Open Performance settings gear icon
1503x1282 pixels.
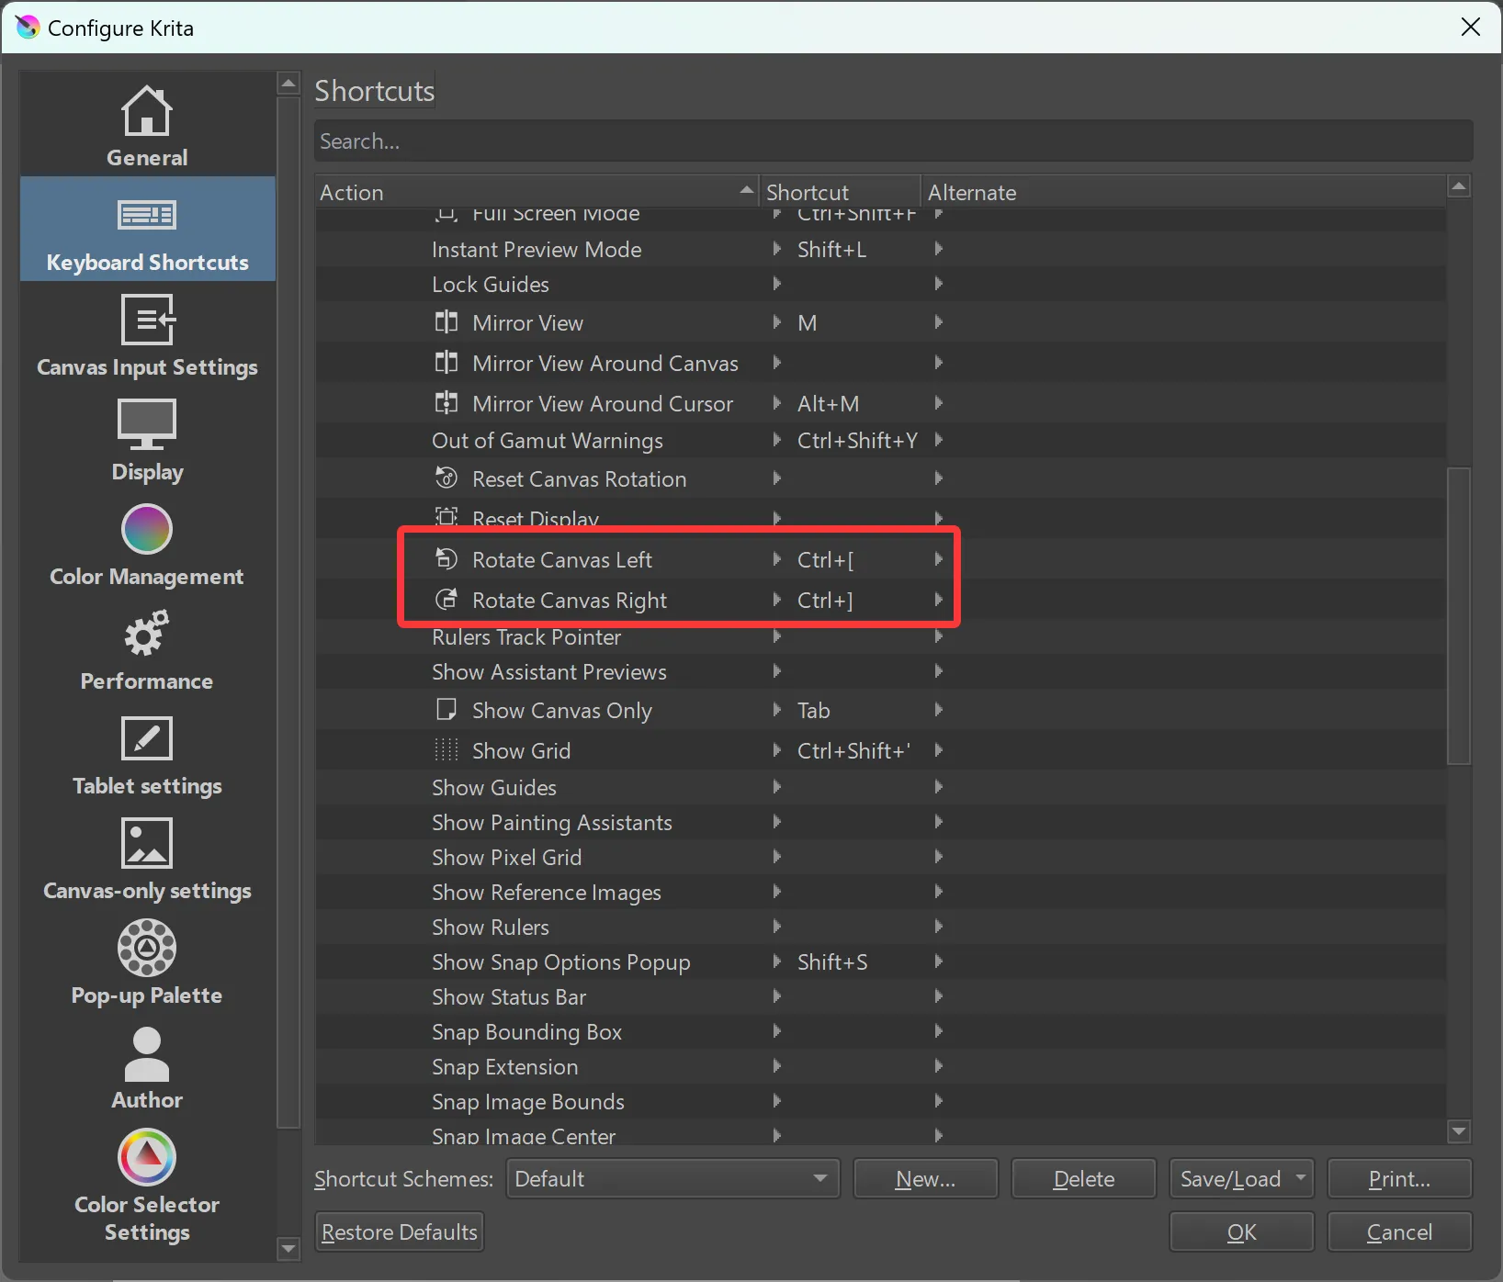pyautogui.click(x=147, y=634)
